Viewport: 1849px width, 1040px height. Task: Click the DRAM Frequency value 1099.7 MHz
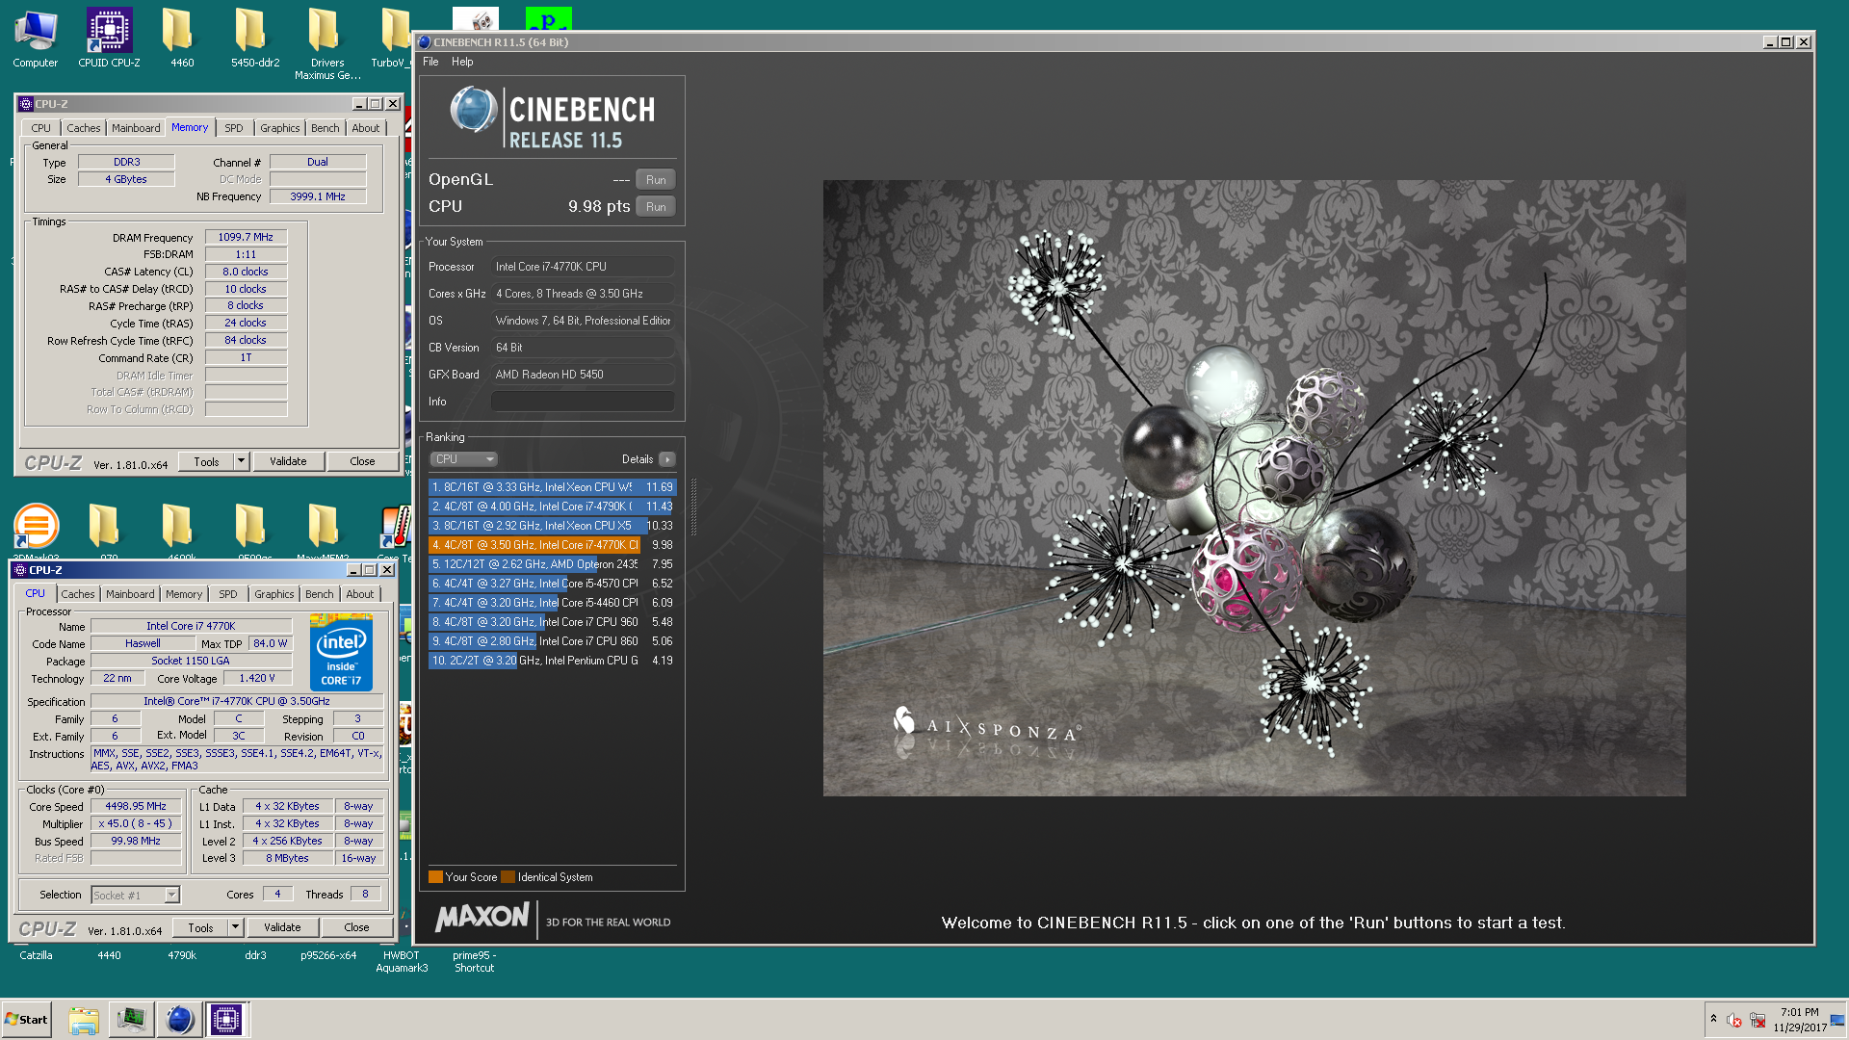[246, 237]
